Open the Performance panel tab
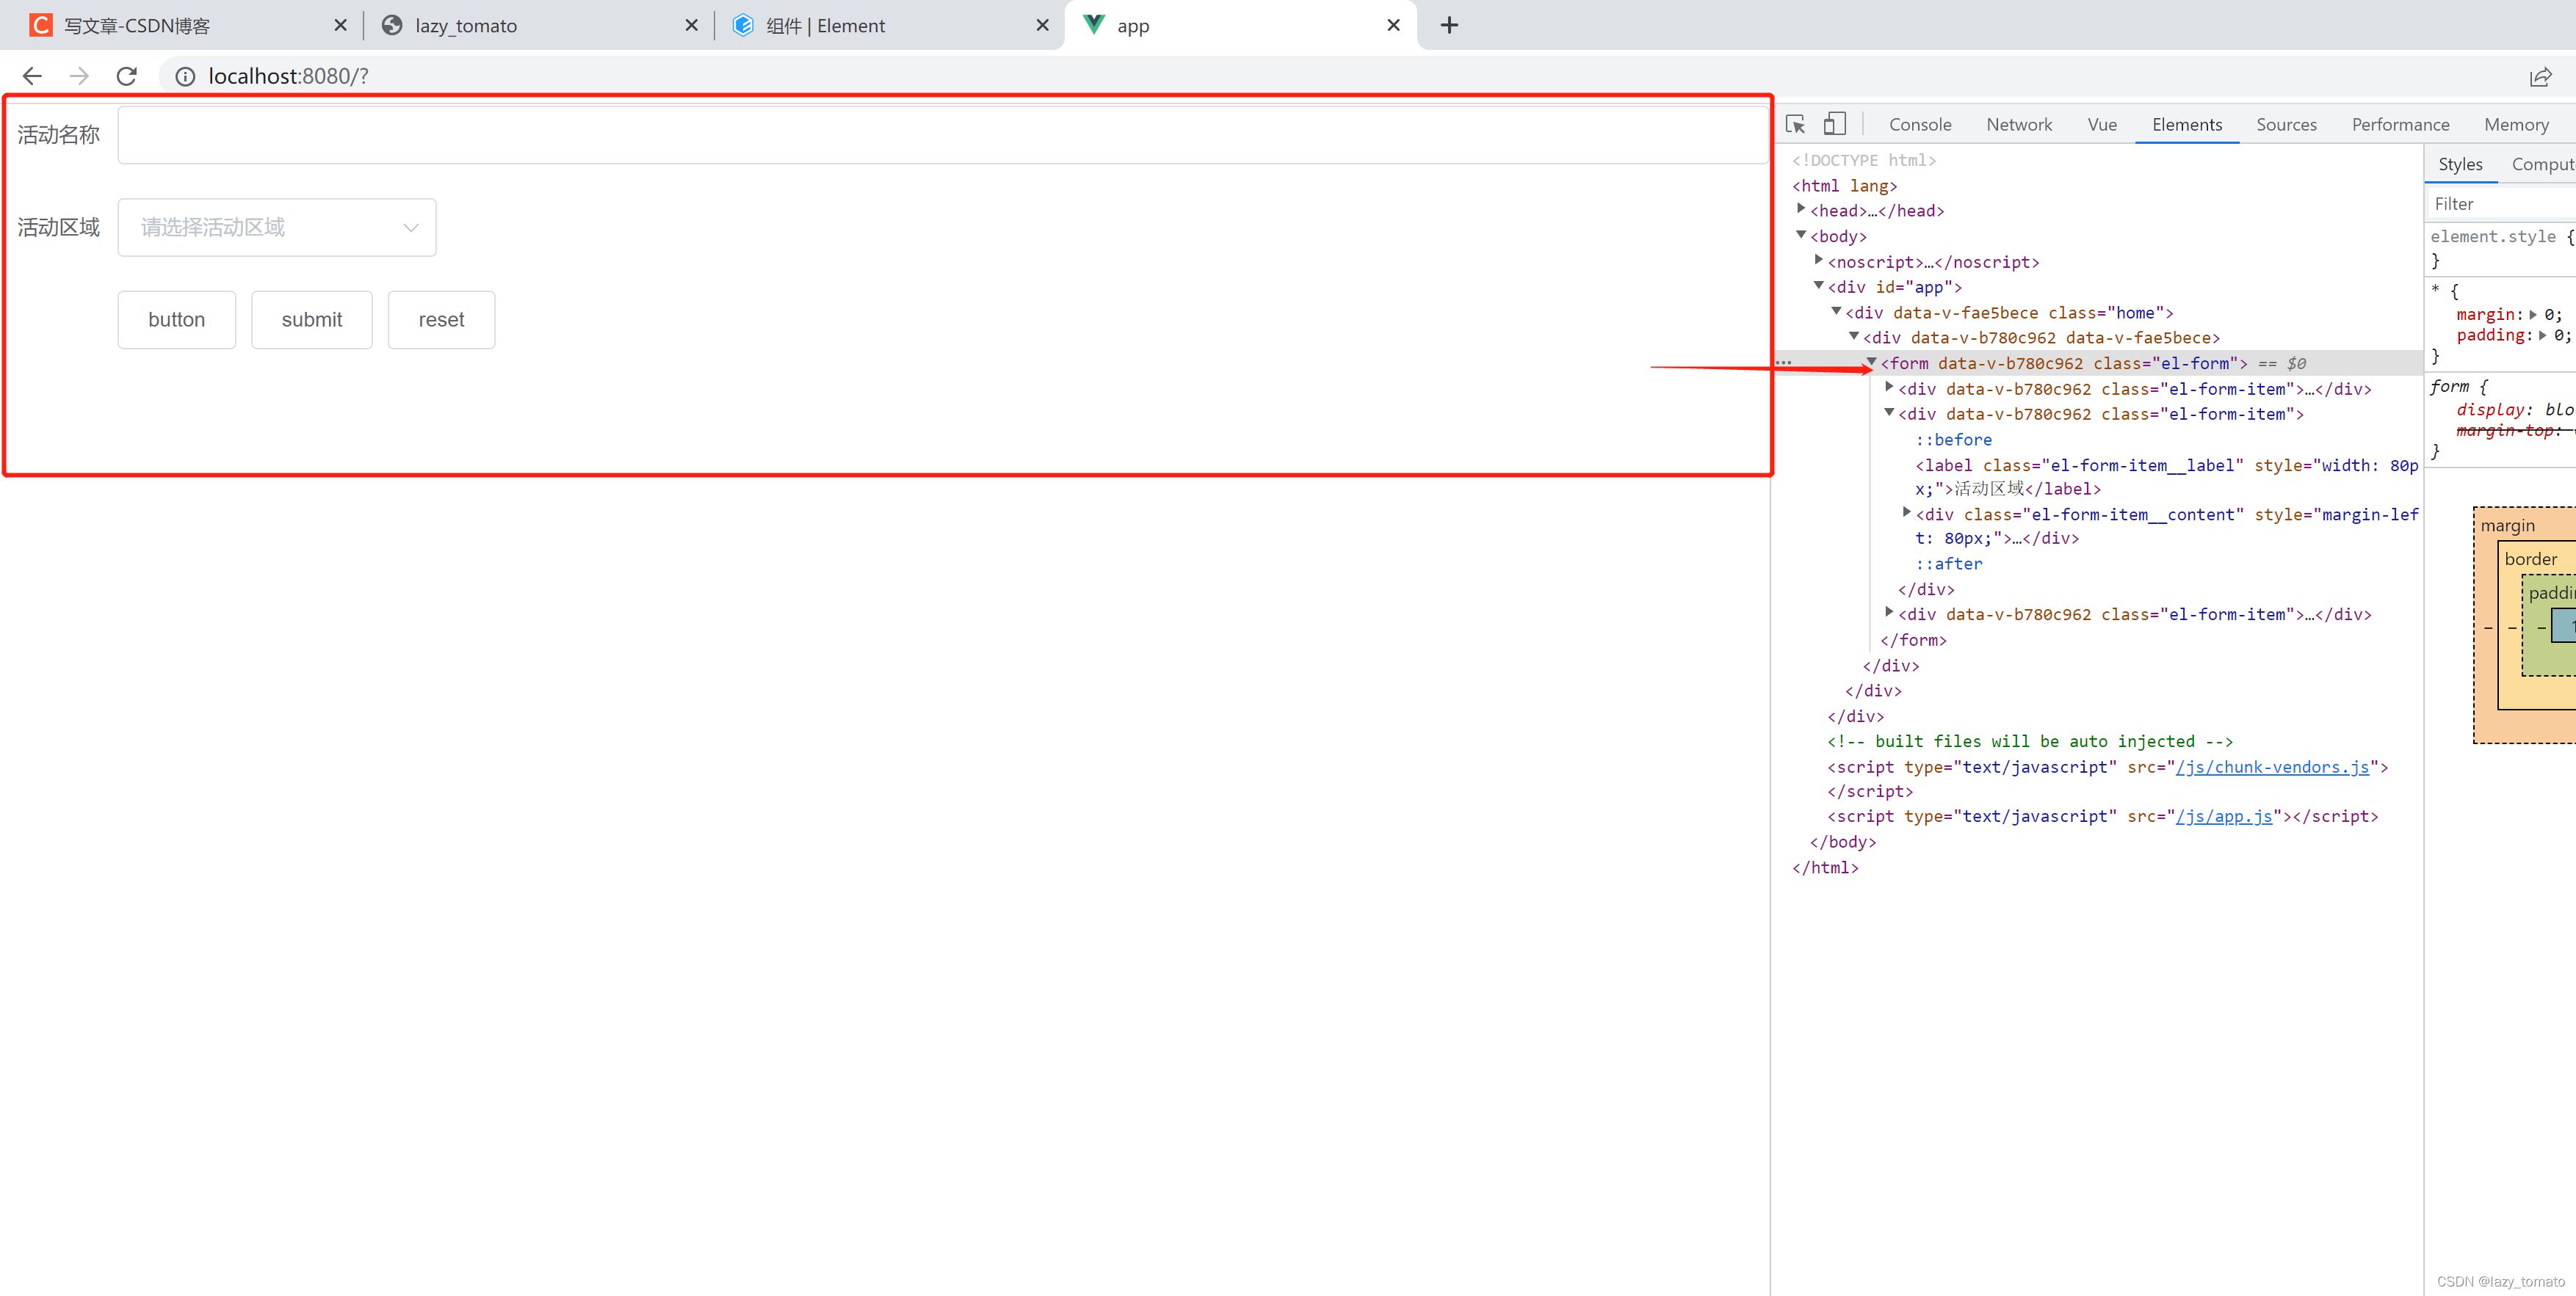The height and width of the screenshot is (1296, 2576). pyautogui.click(x=2400, y=125)
